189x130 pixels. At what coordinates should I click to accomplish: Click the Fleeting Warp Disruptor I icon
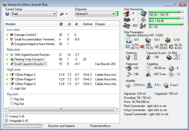tap(11, 59)
